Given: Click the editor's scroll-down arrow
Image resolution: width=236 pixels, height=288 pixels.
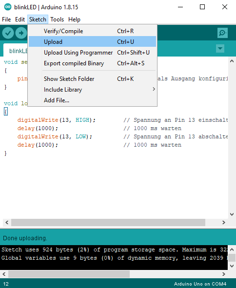Looking at the screenshot, I should point(232,214).
